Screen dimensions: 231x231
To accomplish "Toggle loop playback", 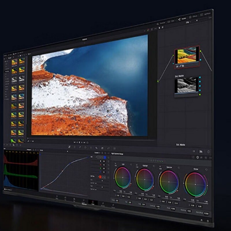I will coord(87,142).
